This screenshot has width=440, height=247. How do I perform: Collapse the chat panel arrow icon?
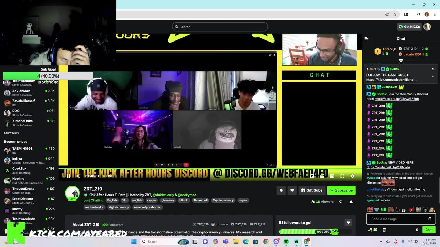pos(366,39)
